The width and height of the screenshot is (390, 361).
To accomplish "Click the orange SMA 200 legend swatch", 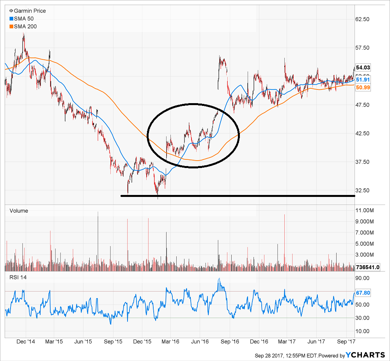I will click(11, 27).
